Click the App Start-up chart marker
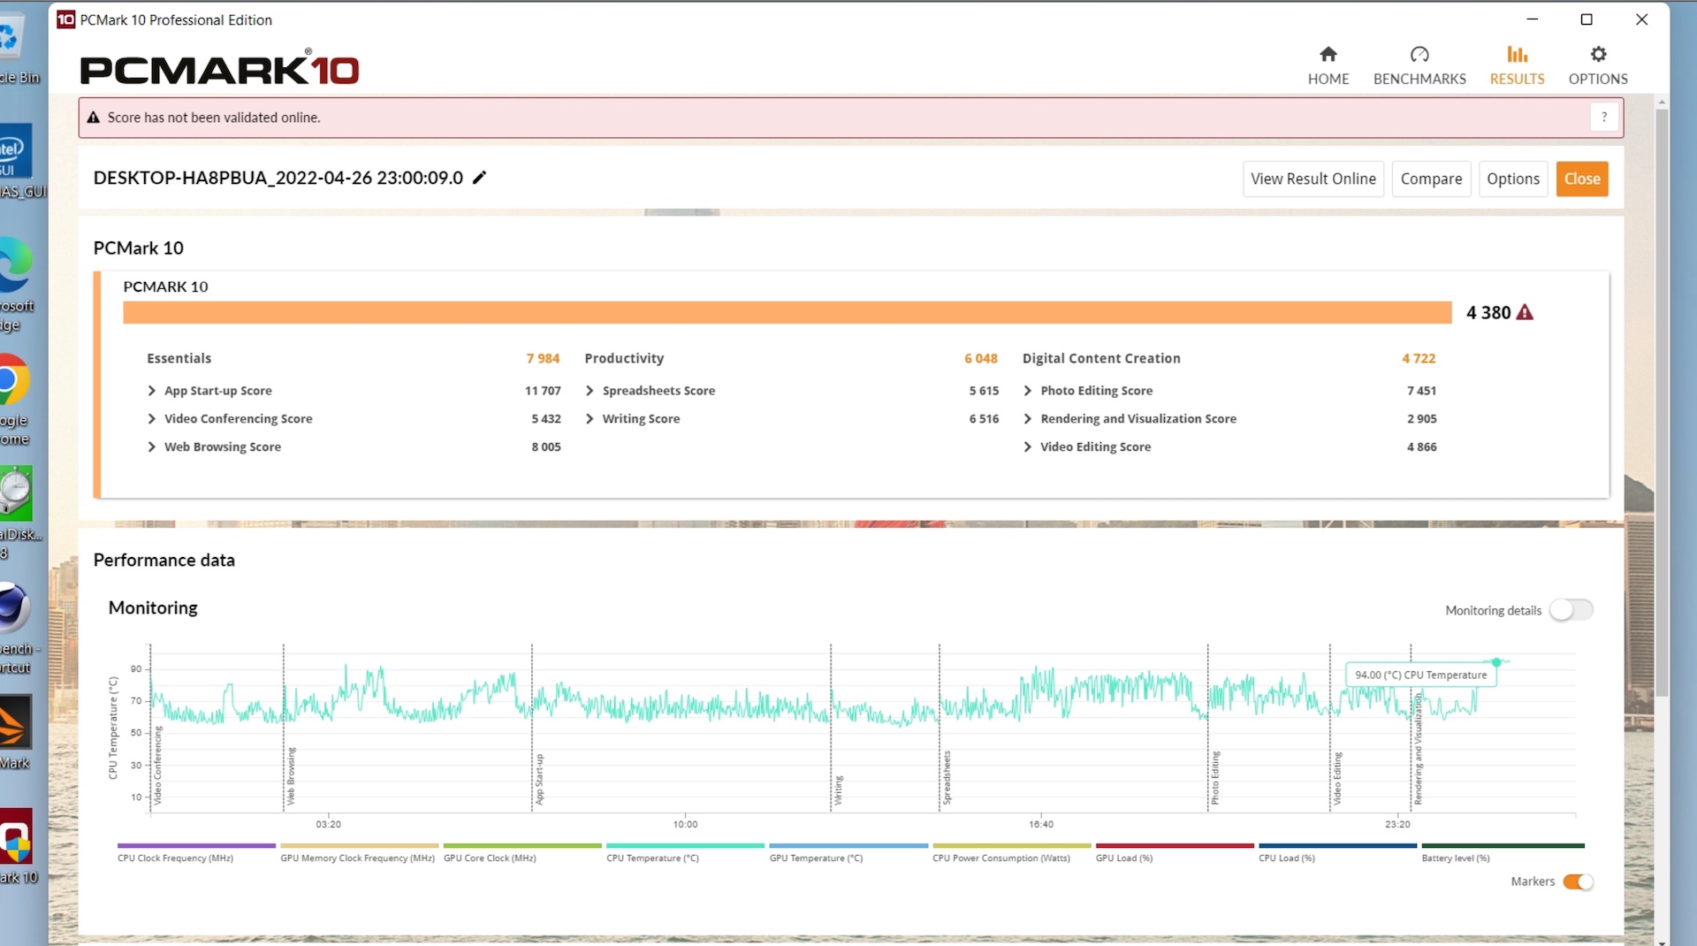 click(x=540, y=780)
